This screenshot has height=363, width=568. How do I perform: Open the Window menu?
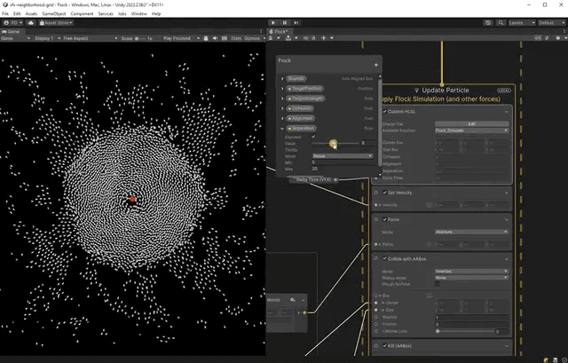(x=139, y=14)
